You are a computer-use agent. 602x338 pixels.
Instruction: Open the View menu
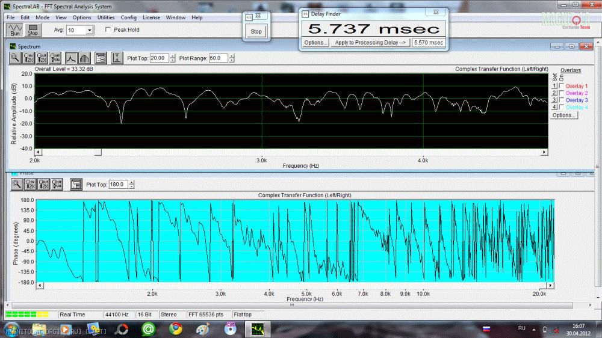coord(61,17)
